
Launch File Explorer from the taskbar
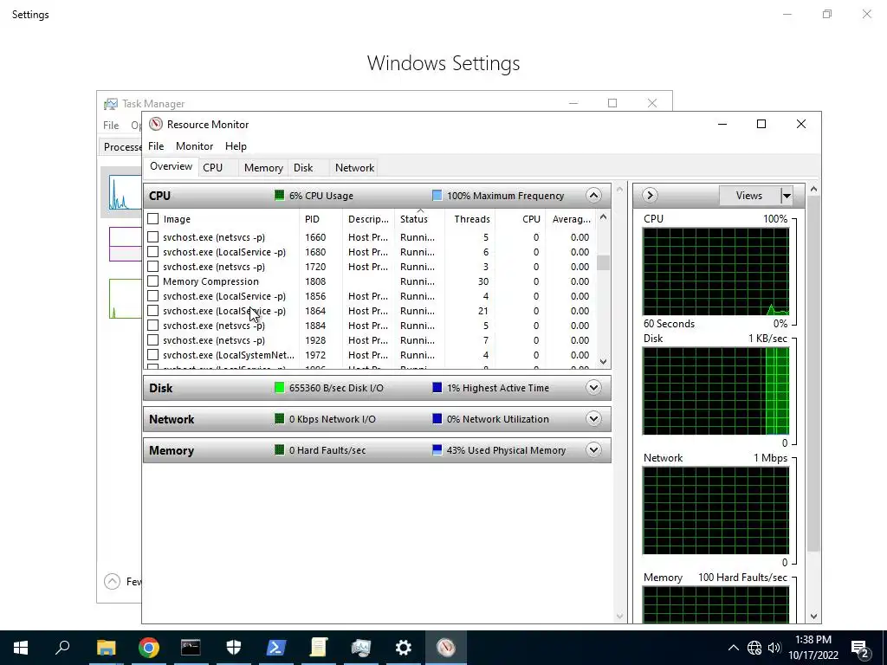click(x=106, y=648)
